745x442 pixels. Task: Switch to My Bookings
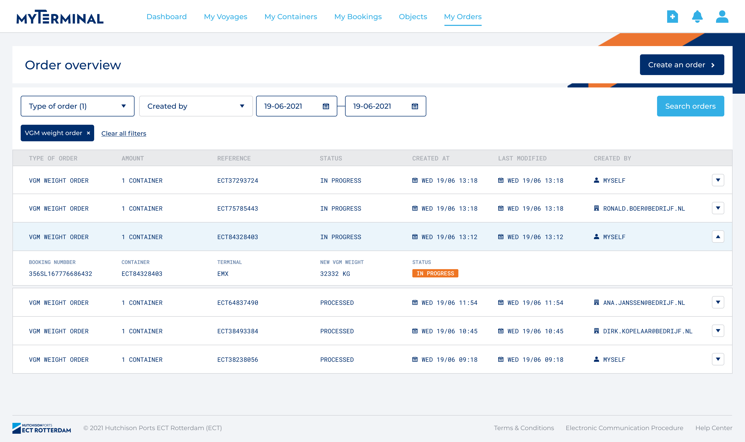pyautogui.click(x=358, y=17)
